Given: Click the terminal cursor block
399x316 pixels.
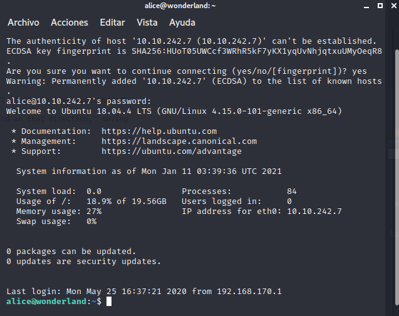Looking at the screenshot, I should pyautogui.click(x=109, y=302).
